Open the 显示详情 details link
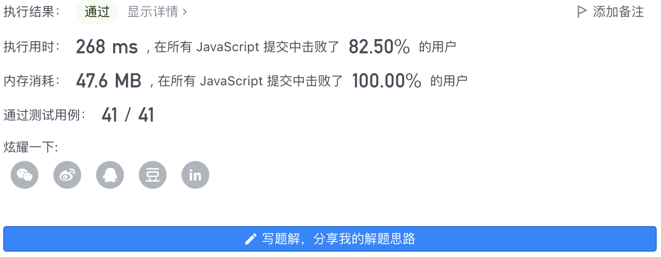The width and height of the screenshot is (661, 257). [x=158, y=12]
